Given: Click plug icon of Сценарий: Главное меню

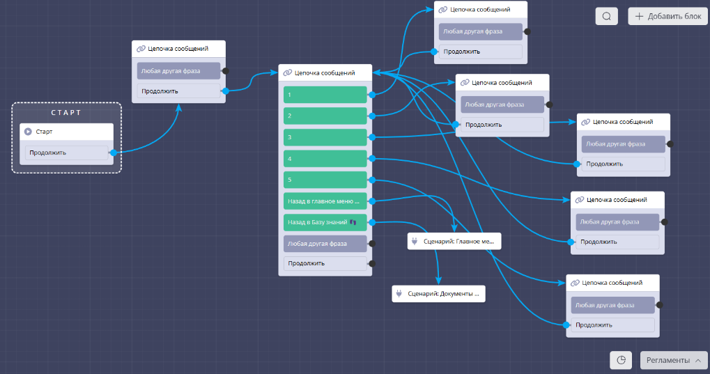Looking at the screenshot, I should [415, 242].
